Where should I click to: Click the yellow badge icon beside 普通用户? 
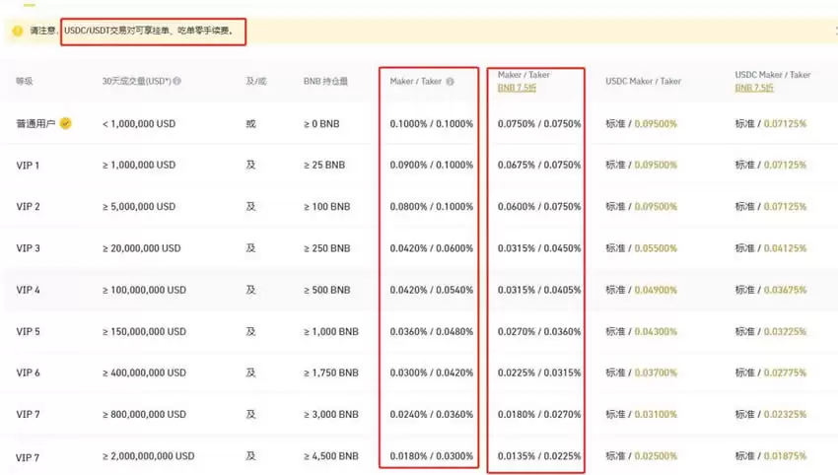point(65,124)
